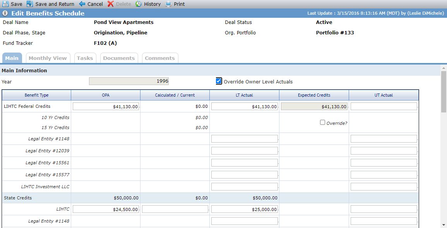The height and width of the screenshot is (228, 447).
Task: Click LT Actual field for Legal Entity #12039
Action: pos(245,151)
